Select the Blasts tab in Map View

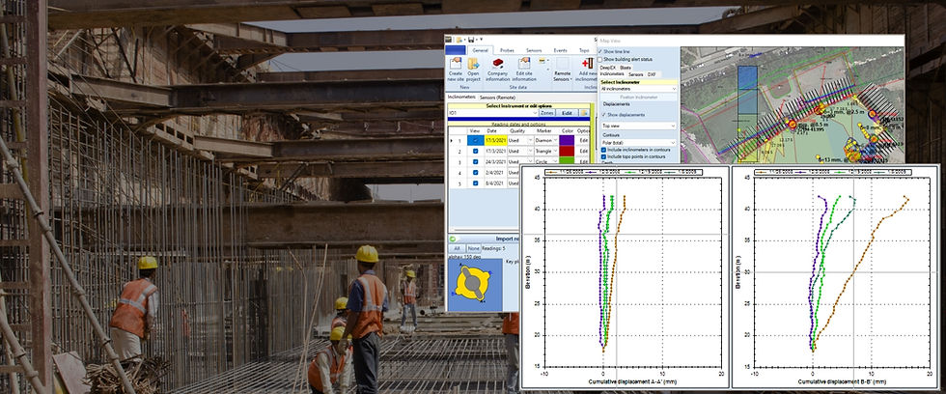[626, 68]
